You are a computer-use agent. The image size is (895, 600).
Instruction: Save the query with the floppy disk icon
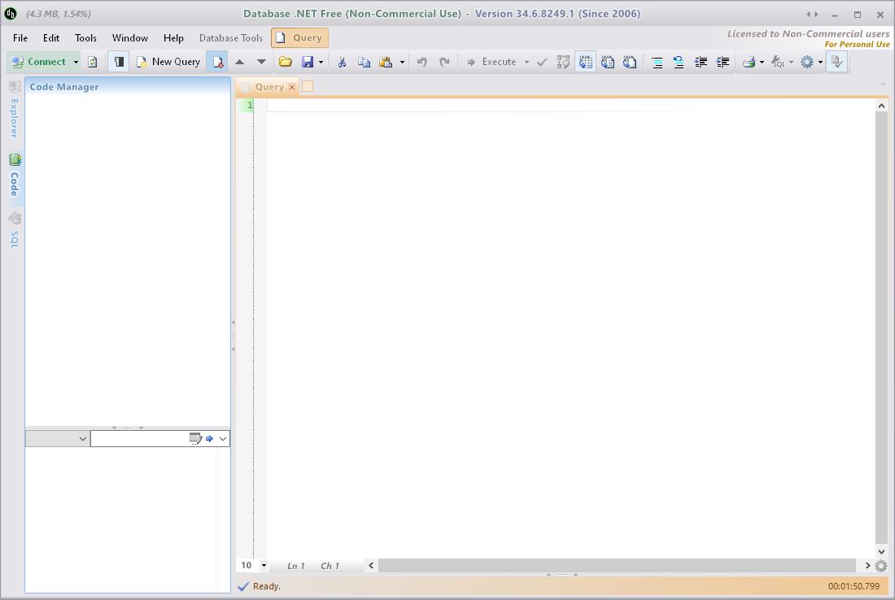point(308,62)
